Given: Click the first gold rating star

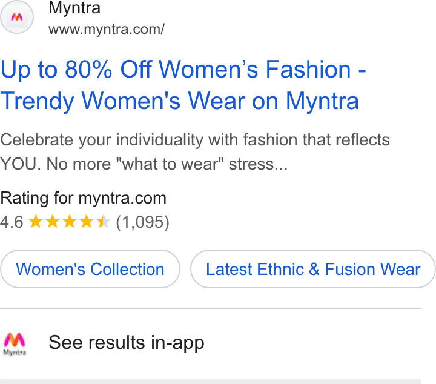Looking at the screenshot, I should point(36,222).
